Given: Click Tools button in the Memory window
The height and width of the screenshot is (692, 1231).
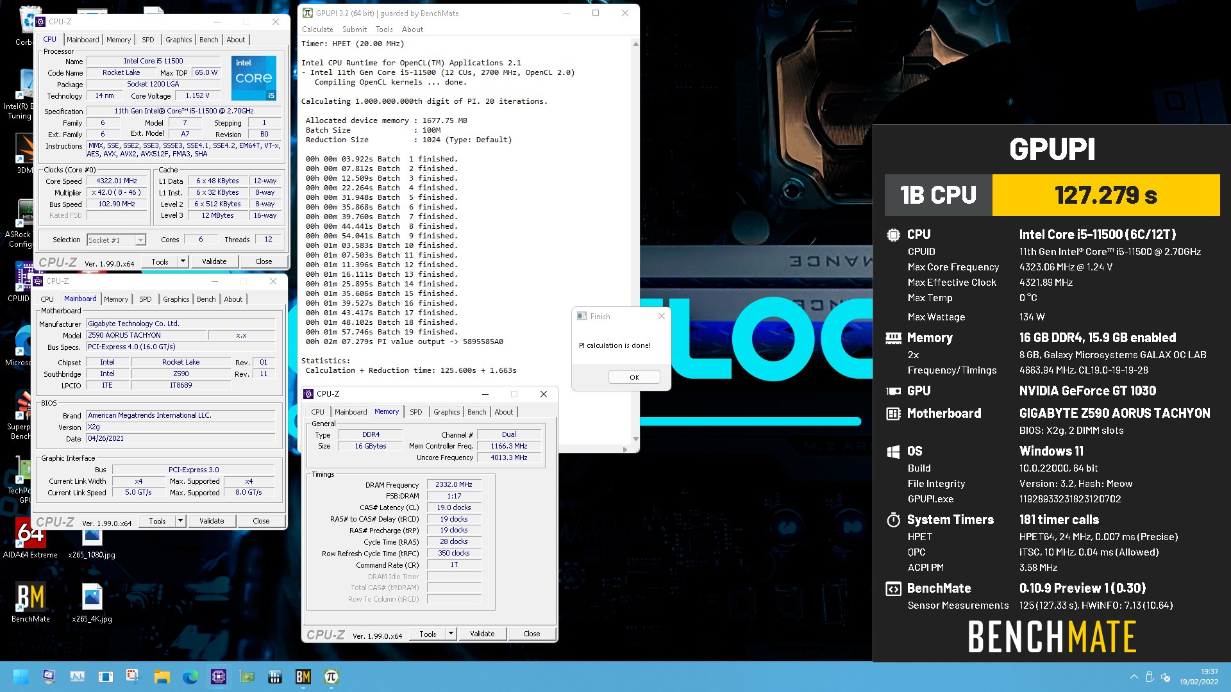Looking at the screenshot, I should (x=428, y=634).
